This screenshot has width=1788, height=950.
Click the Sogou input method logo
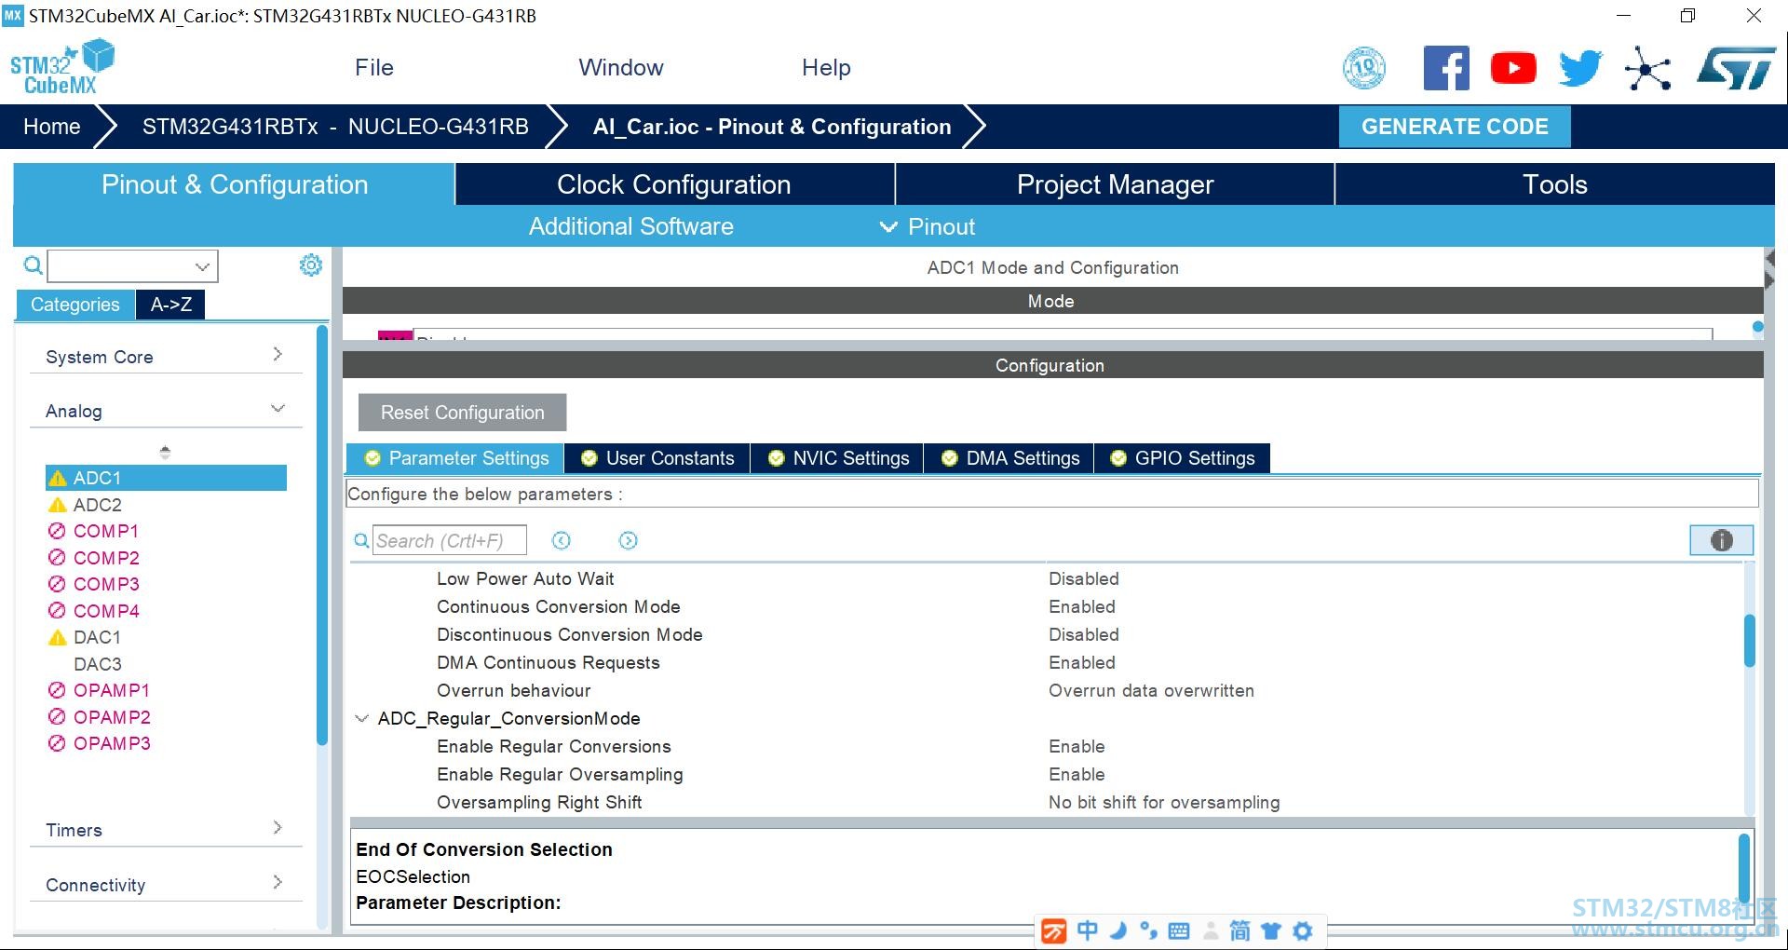point(1054,930)
